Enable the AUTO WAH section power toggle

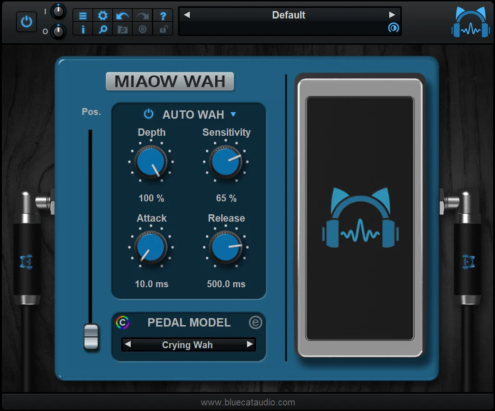pos(148,115)
